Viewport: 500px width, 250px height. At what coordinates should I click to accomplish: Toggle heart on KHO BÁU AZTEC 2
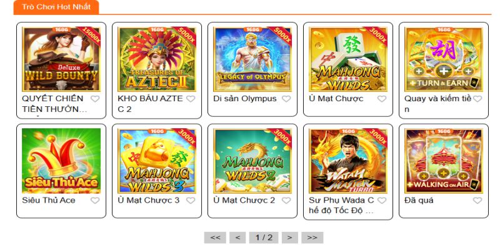pyautogui.click(x=191, y=99)
